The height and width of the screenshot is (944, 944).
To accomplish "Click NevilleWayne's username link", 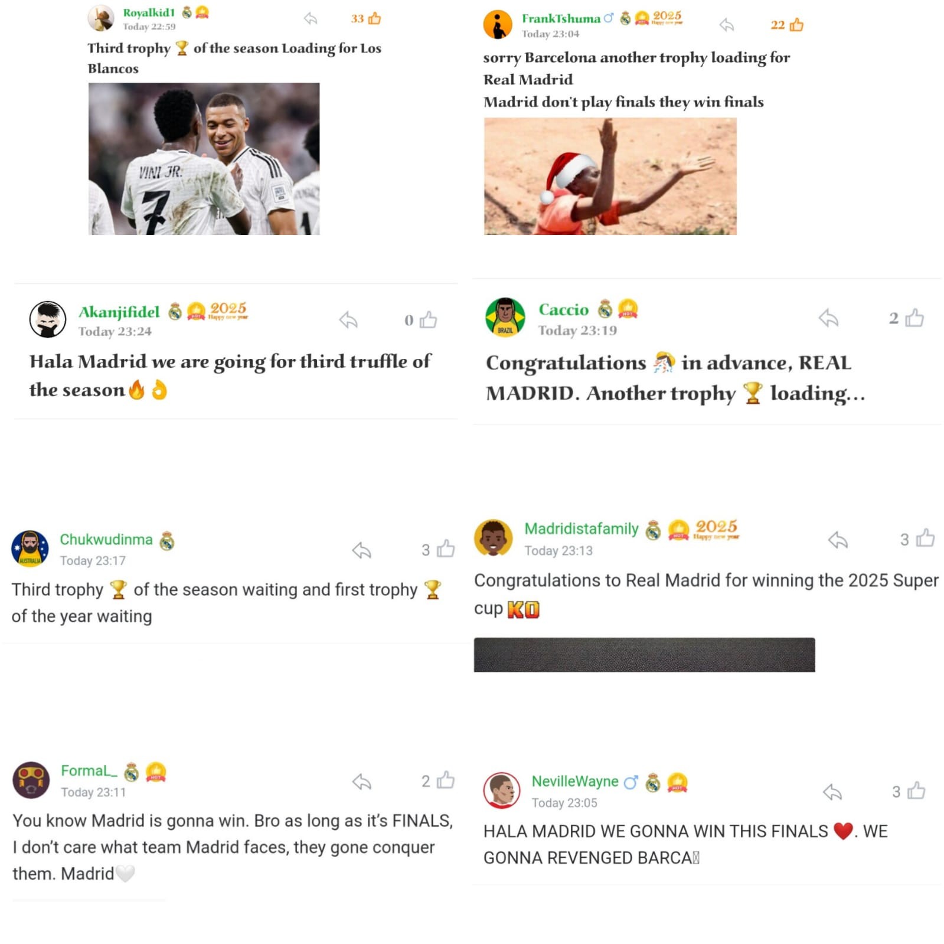I will tap(575, 781).
